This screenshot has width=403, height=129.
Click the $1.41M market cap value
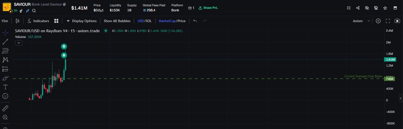point(79,8)
